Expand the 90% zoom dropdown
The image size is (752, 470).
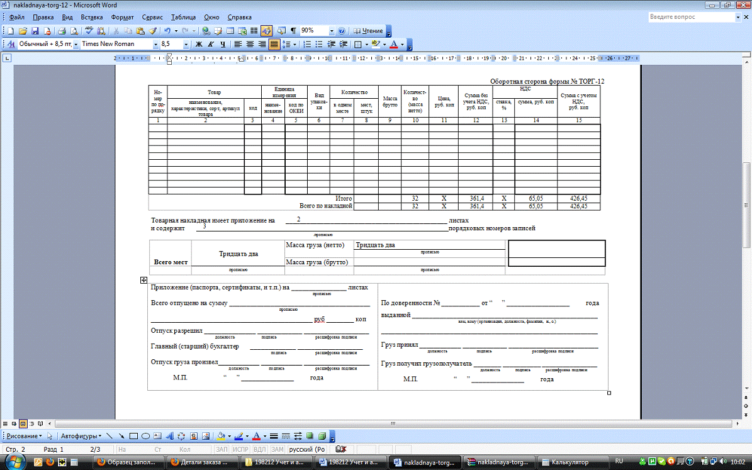click(x=332, y=30)
